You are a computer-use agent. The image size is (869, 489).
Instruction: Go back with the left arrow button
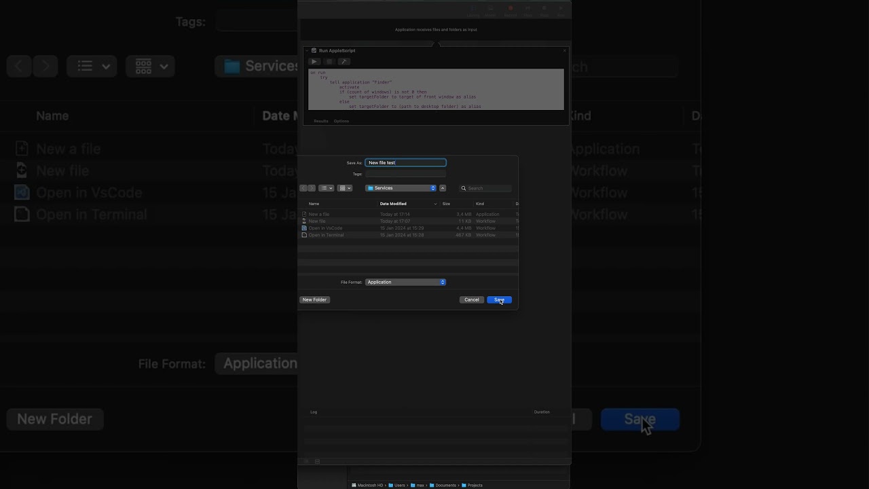(x=303, y=188)
